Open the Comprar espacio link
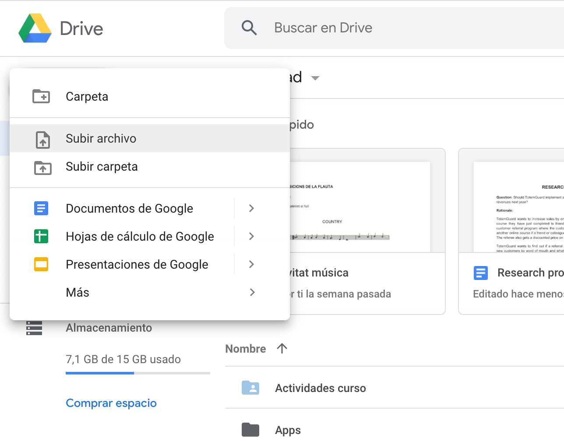 (x=111, y=403)
